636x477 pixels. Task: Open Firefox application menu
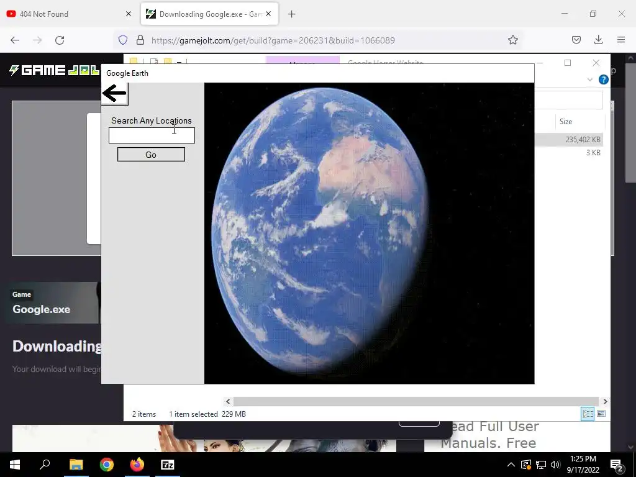tap(621, 40)
